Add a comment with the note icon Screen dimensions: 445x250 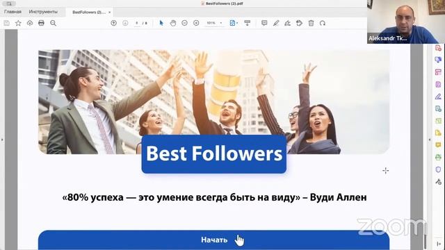pyautogui.click(x=264, y=23)
